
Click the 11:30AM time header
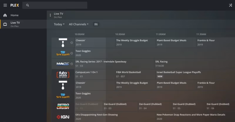click(x=201, y=34)
